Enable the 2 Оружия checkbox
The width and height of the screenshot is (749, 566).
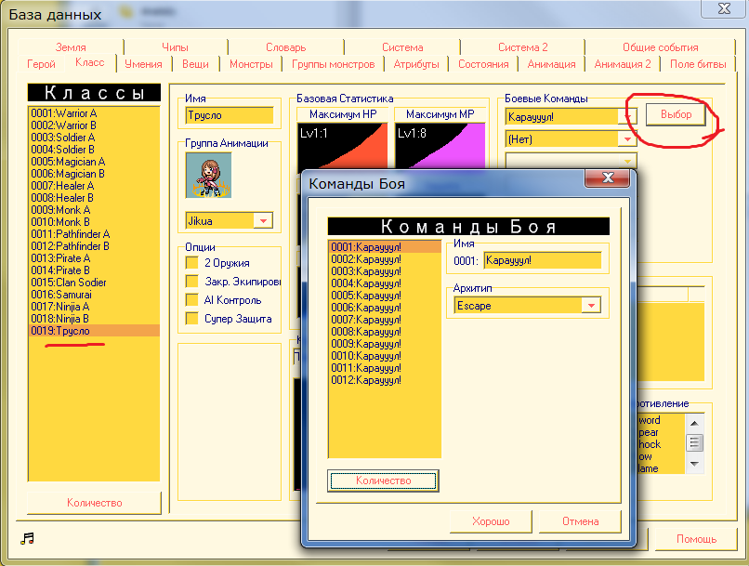point(193,263)
